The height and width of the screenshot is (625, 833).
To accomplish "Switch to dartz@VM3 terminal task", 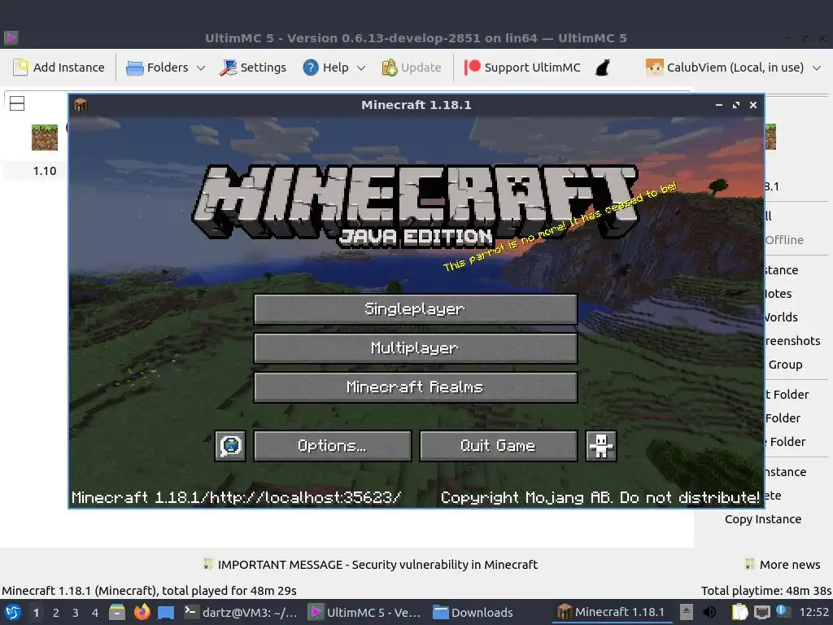I will pos(242,612).
